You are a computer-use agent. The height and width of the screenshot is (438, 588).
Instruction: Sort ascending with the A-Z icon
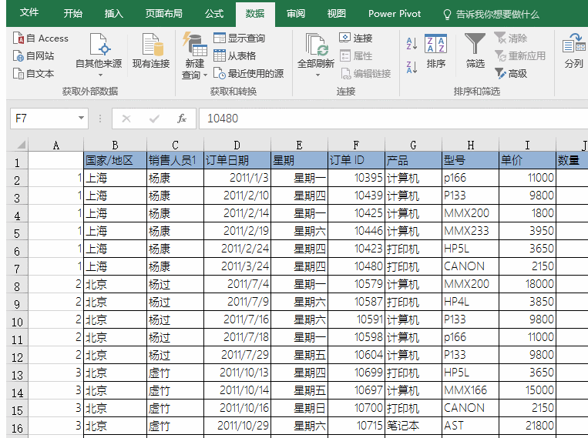412,44
